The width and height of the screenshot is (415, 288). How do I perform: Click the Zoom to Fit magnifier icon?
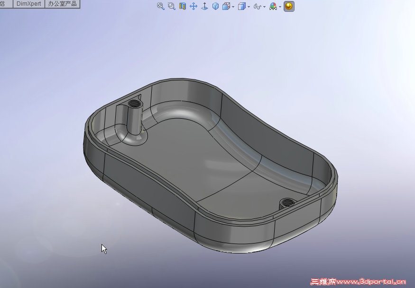point(160,6)
